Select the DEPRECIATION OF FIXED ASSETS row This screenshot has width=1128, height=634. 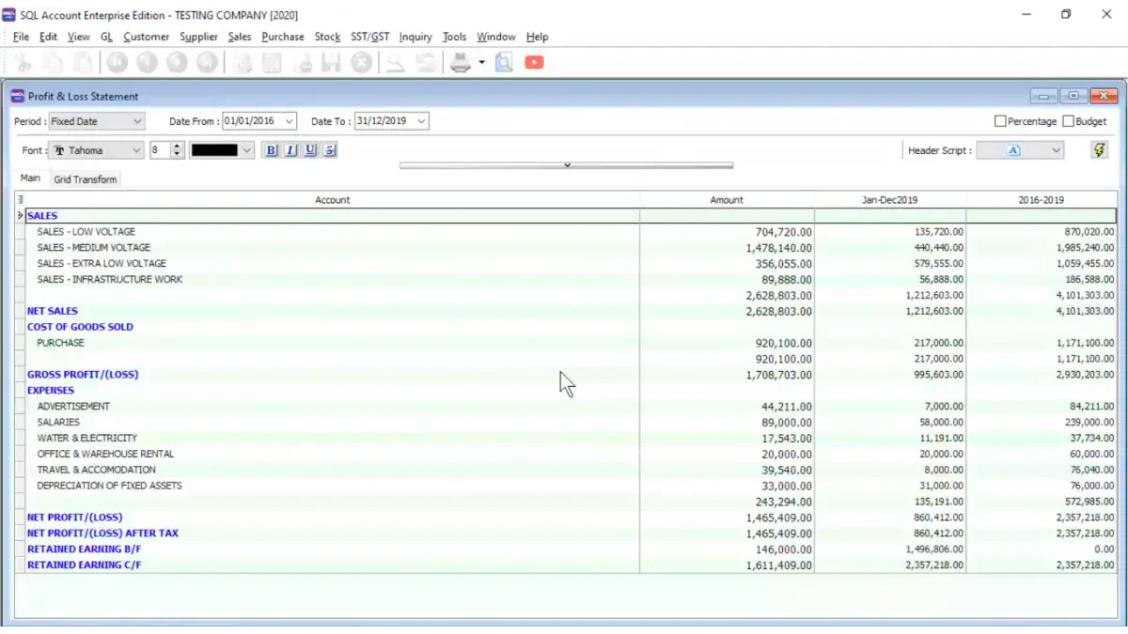[566, 486]
